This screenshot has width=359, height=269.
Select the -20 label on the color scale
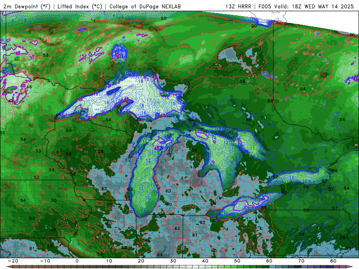[13, 261]
